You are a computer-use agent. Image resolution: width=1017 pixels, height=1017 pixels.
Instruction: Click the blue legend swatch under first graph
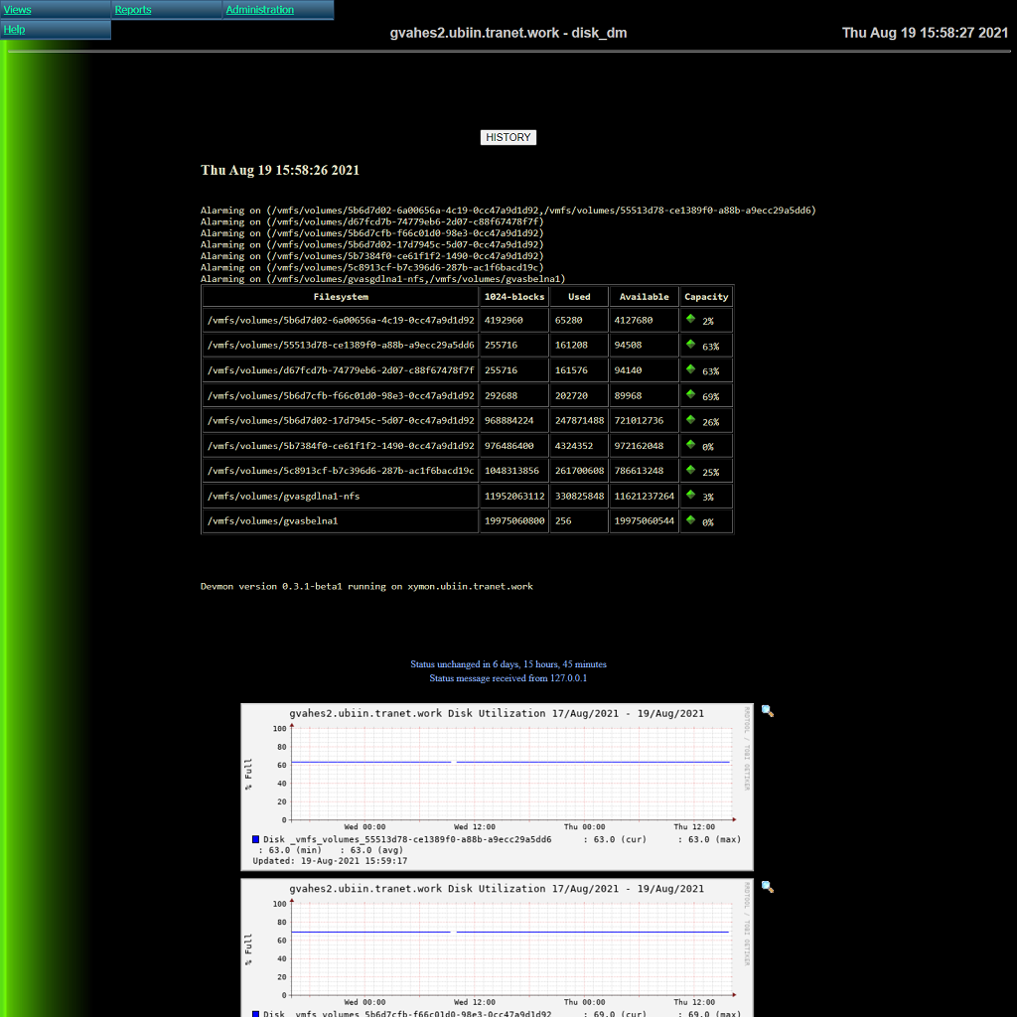(256, 839)
